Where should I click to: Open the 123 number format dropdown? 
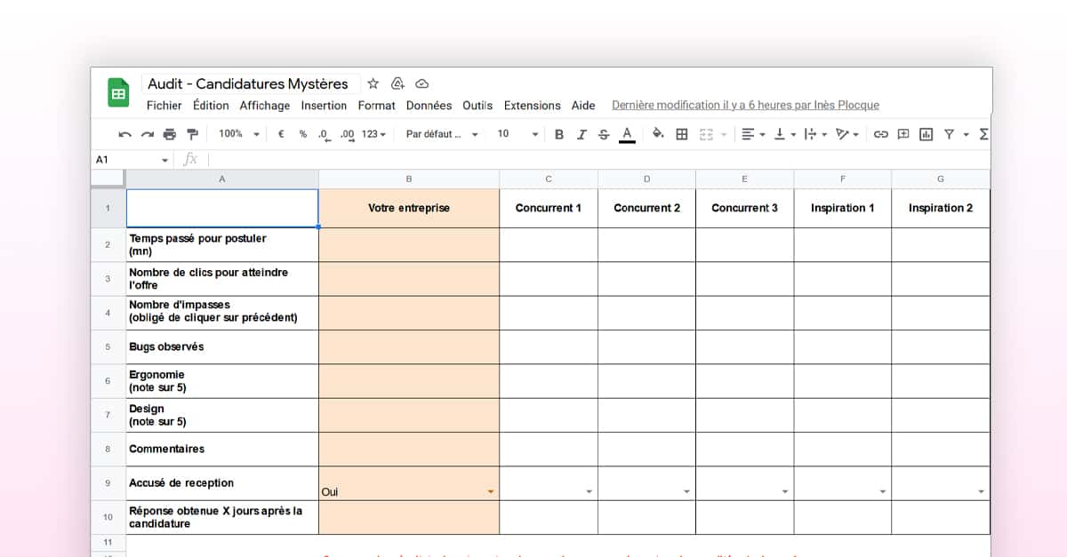374,134
